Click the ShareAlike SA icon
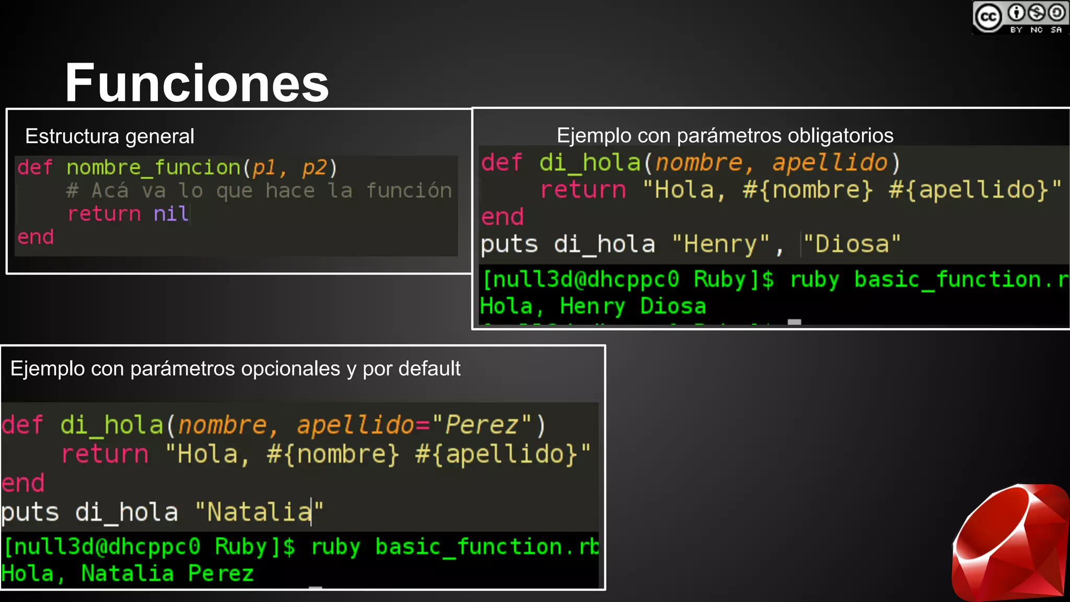1070x602 pixels. 1056,13
